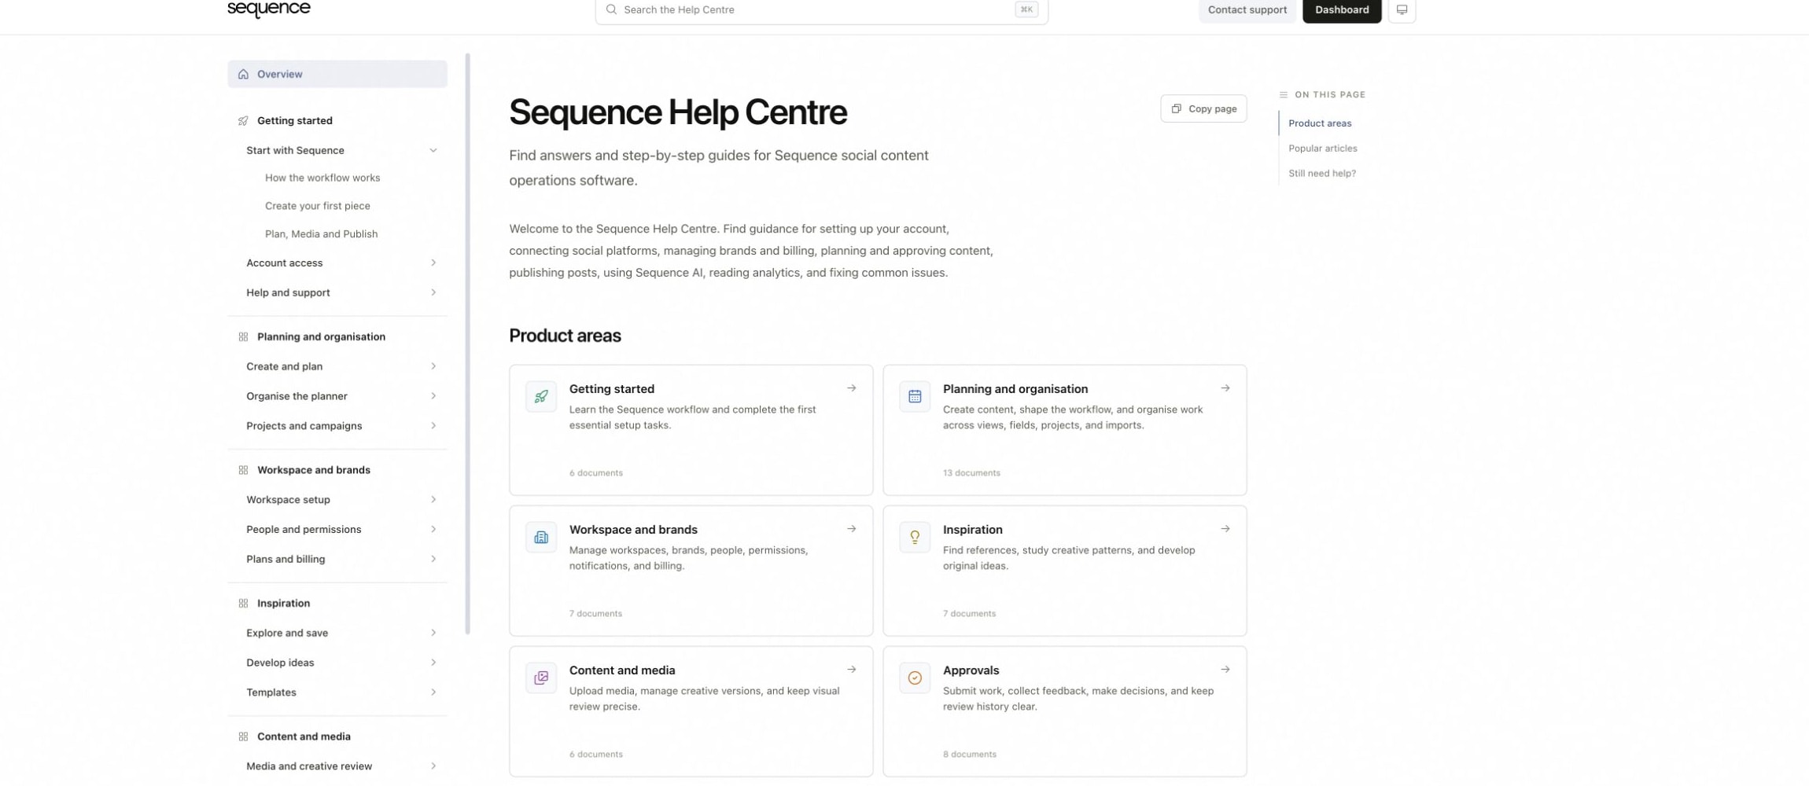The height and width of the screenshot is (786, 1809).
Task: Select the Overview sidebar item
Action: (x=337, y=74)
